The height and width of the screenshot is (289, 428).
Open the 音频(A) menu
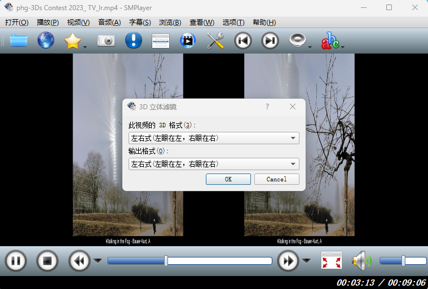[109, 23]
